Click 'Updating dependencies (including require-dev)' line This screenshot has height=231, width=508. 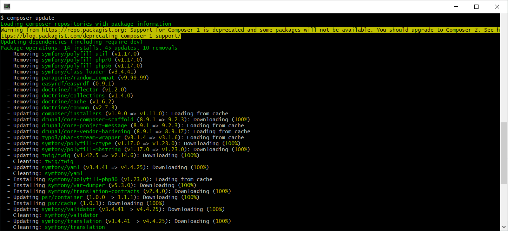[x=72, y=42]
